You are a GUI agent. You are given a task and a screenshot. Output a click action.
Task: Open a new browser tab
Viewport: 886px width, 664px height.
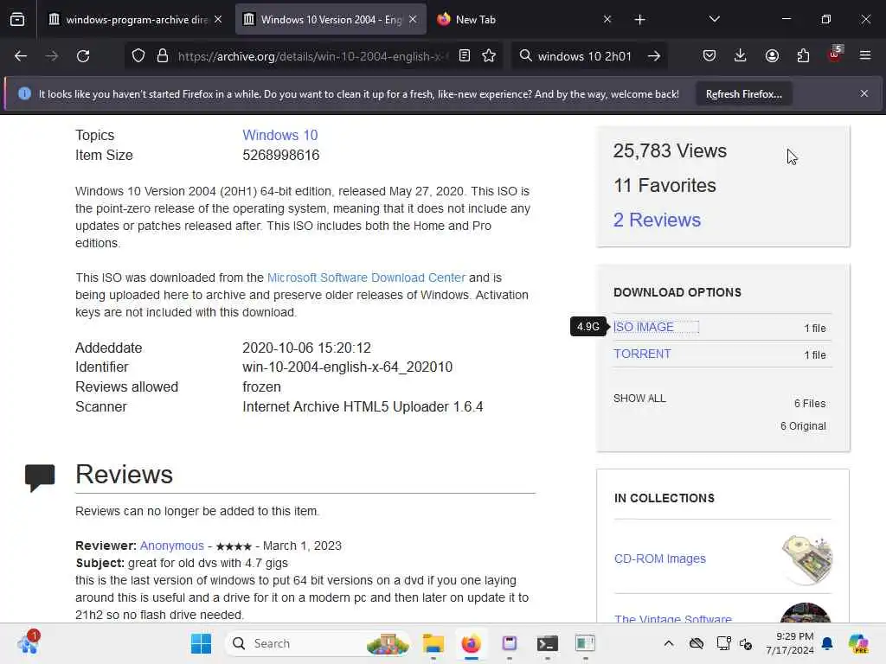[x=639, y=20]
